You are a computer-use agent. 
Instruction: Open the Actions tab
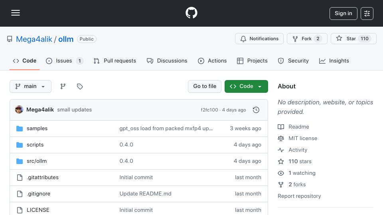click(x=212, y=61)
